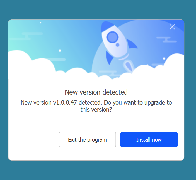This screenshot has width=196, height=180.
Task: Choose Exit the program
Action: pos(87,139)
